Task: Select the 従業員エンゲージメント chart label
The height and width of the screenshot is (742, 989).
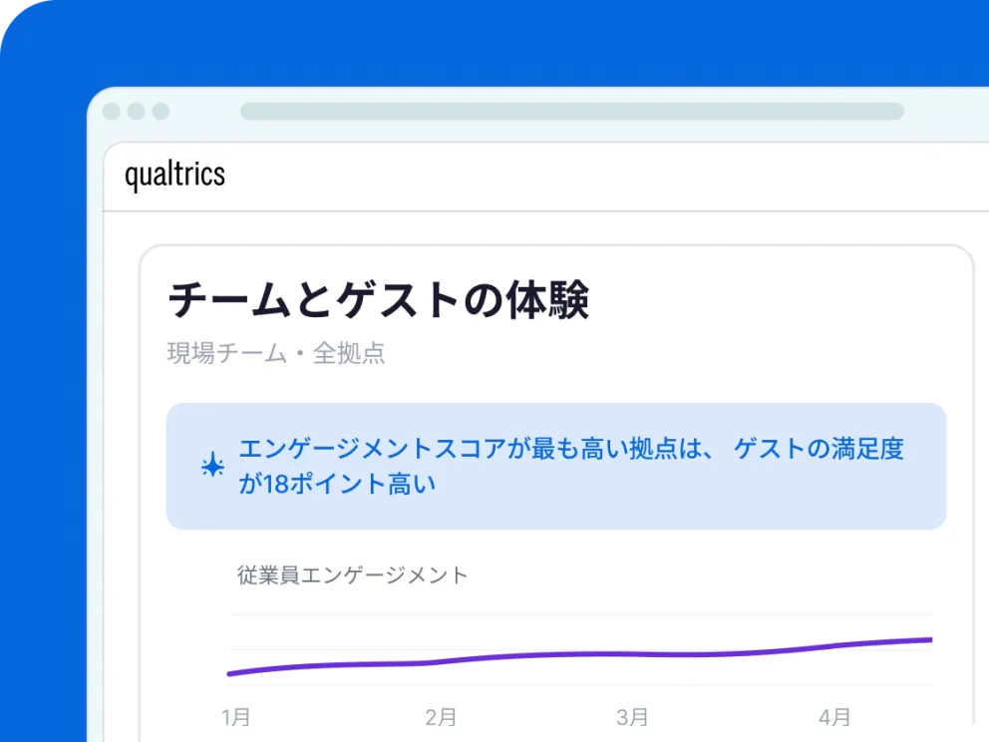Action: 353,574
